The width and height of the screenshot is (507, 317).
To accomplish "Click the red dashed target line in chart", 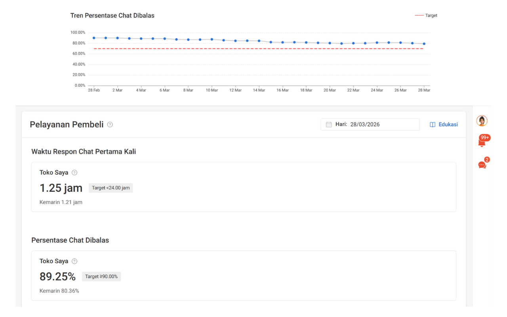I will coord(257,49).
